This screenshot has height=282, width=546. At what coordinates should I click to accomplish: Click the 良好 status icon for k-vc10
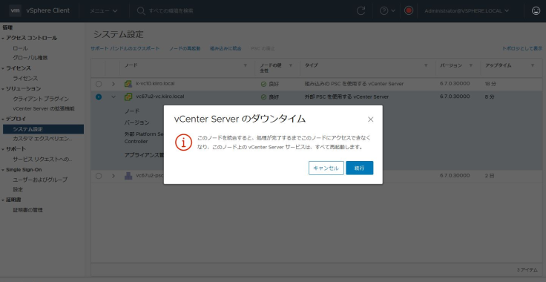click(x=263, y=84)
